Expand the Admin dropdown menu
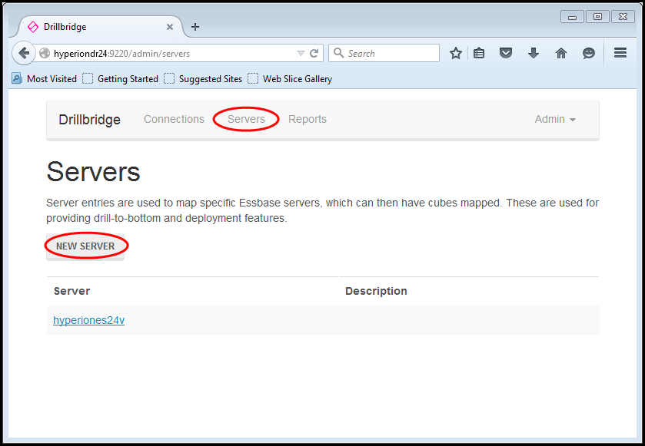The width and height of the screenshot is (645, 446). click(x=555, y=119)
